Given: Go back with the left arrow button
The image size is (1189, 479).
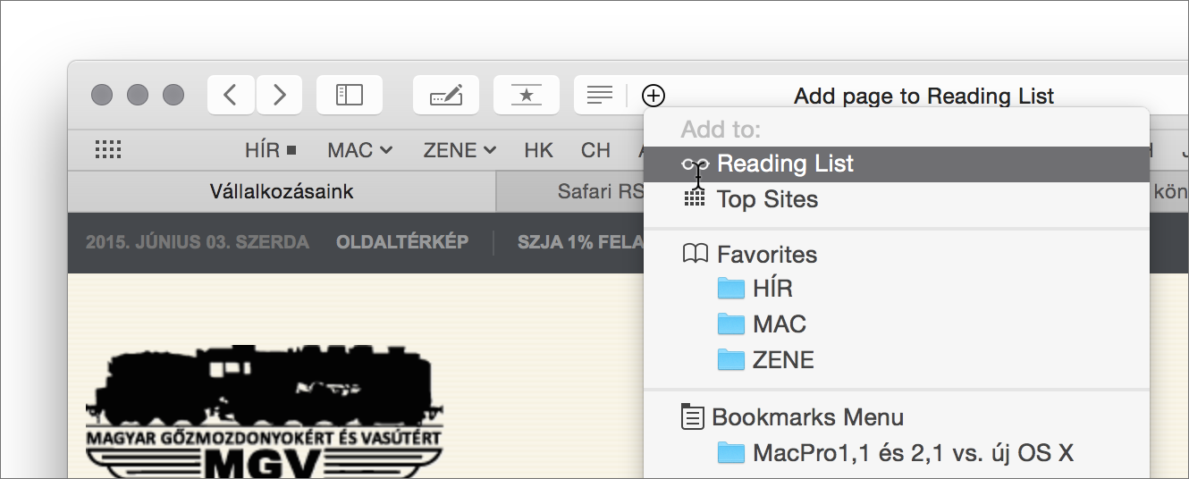Looking at the screenshot, I should click(x=232, y=95).
